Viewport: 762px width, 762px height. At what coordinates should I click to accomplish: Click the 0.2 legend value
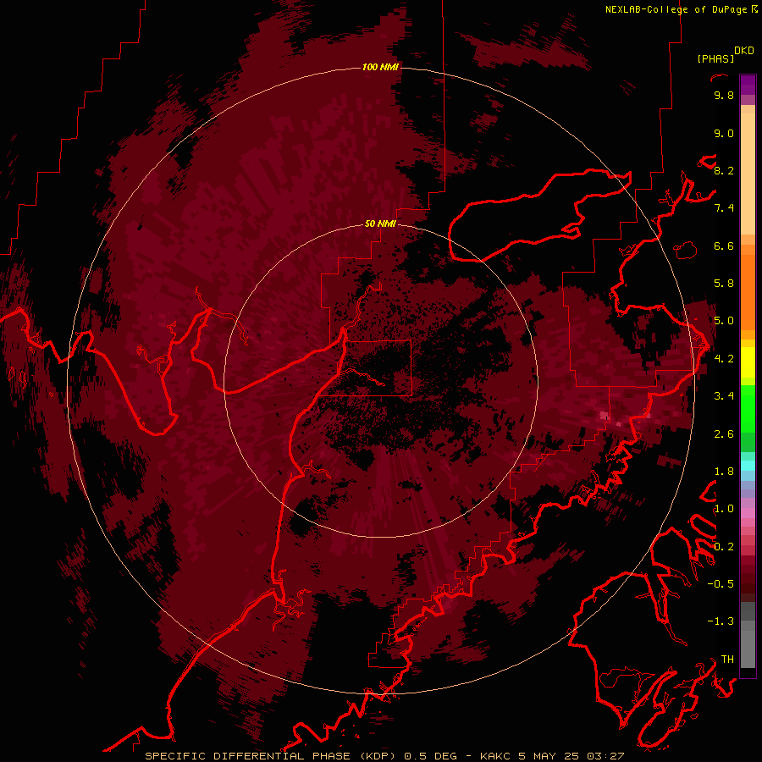pyautogui.click(x=724, y=547)
